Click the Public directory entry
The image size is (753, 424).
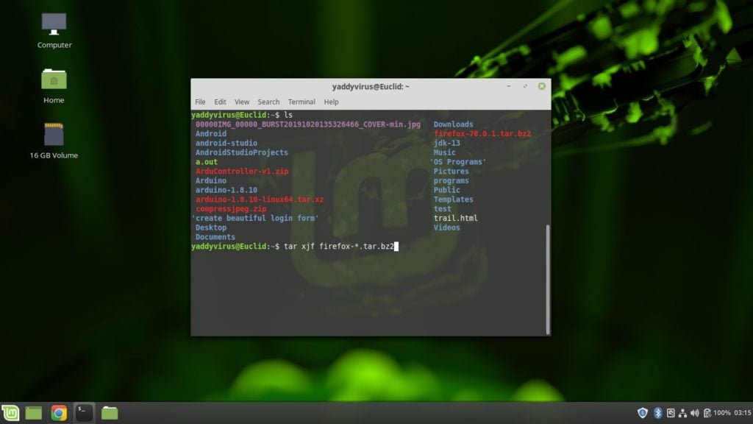click(x=446, y=190)
